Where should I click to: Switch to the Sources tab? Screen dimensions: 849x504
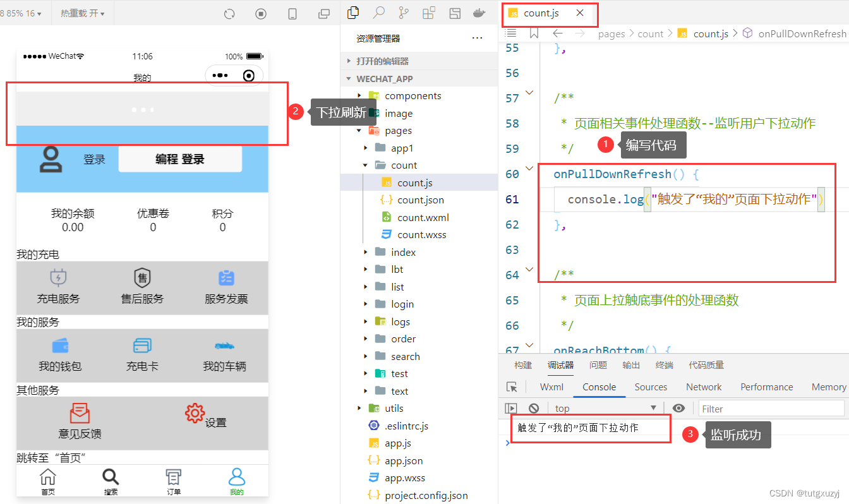[x=651, y=387]
